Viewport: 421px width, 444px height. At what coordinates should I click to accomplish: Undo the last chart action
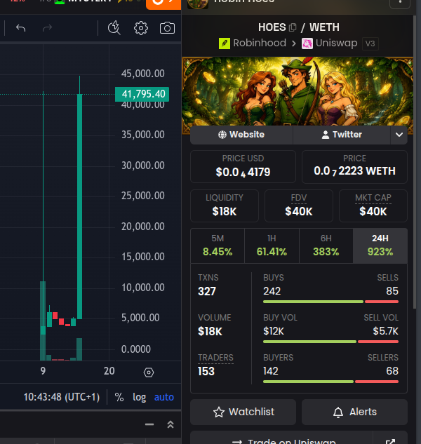pyautogui.click(x=20, y=28)
